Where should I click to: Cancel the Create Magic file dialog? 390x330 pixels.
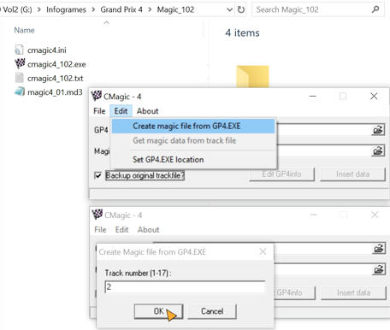pyautogui.click(x=212, y=311)
